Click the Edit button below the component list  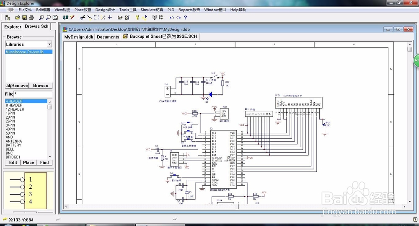pyautogui.click(x=13, y=163)
